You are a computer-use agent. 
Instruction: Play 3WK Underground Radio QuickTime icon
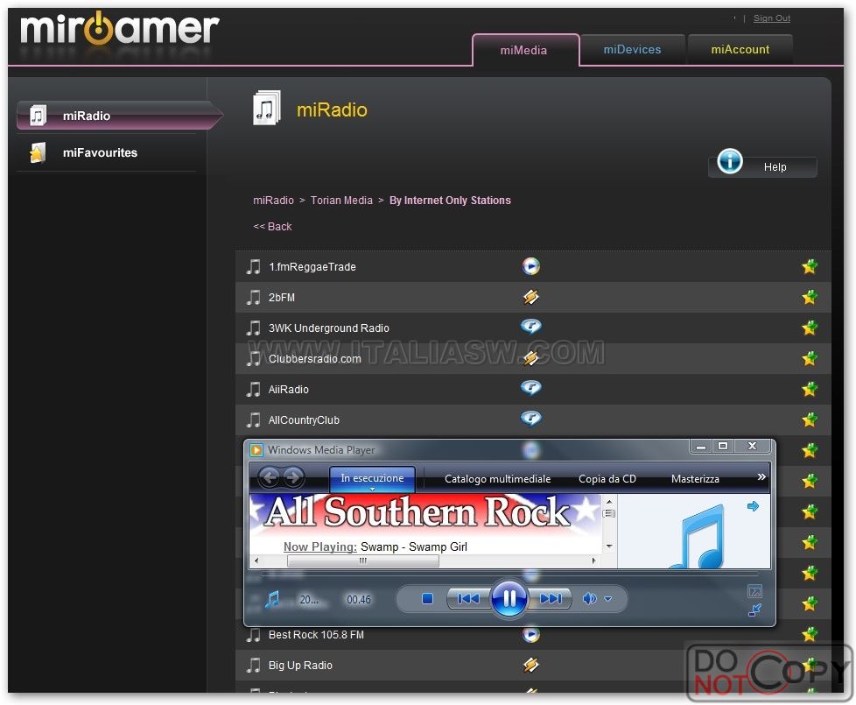pos(530,327)
